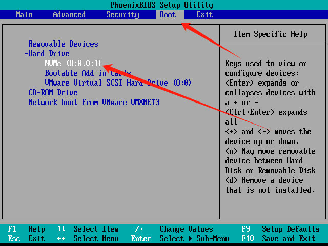The height and width of the screenshot is (246, 328).
Task: Open the Main menu tab
Action: pos(24,15)
